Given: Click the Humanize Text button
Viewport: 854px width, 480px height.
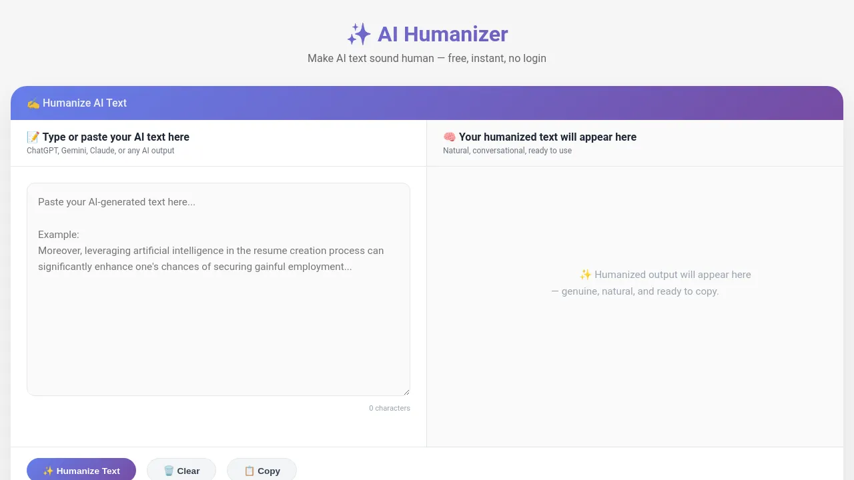Looking at the screenshot, I should pos(81,470).
